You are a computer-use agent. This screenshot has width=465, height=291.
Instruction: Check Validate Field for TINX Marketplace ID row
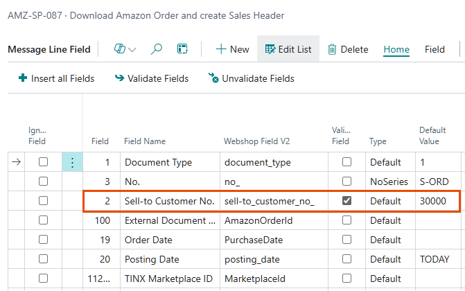pyautogui.click(x=346, y=279)
